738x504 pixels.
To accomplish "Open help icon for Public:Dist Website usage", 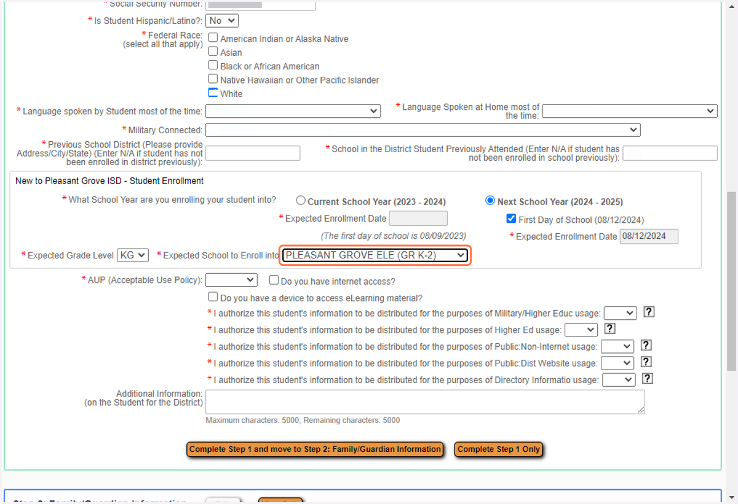I will tap(646, 362).
